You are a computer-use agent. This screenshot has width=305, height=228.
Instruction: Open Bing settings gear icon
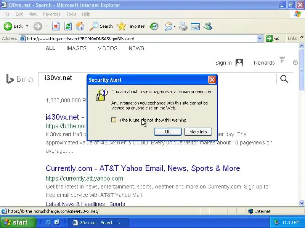[x=295, y=63]
